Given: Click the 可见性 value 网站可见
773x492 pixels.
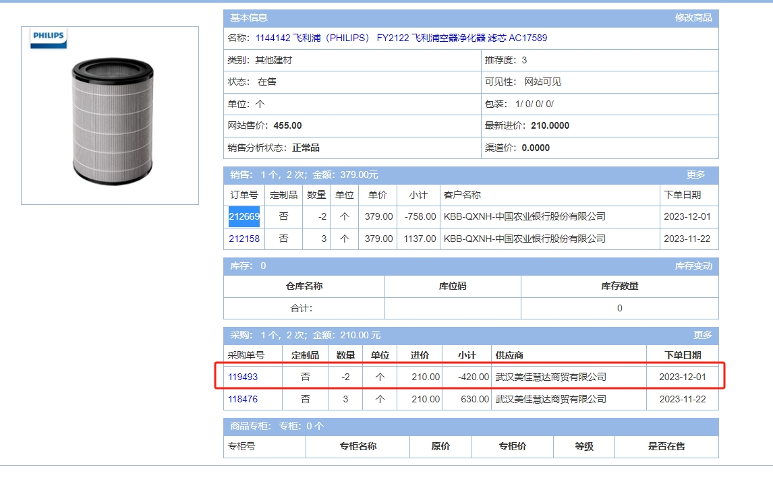Looking at the screenshot, I should coord(543,82).
